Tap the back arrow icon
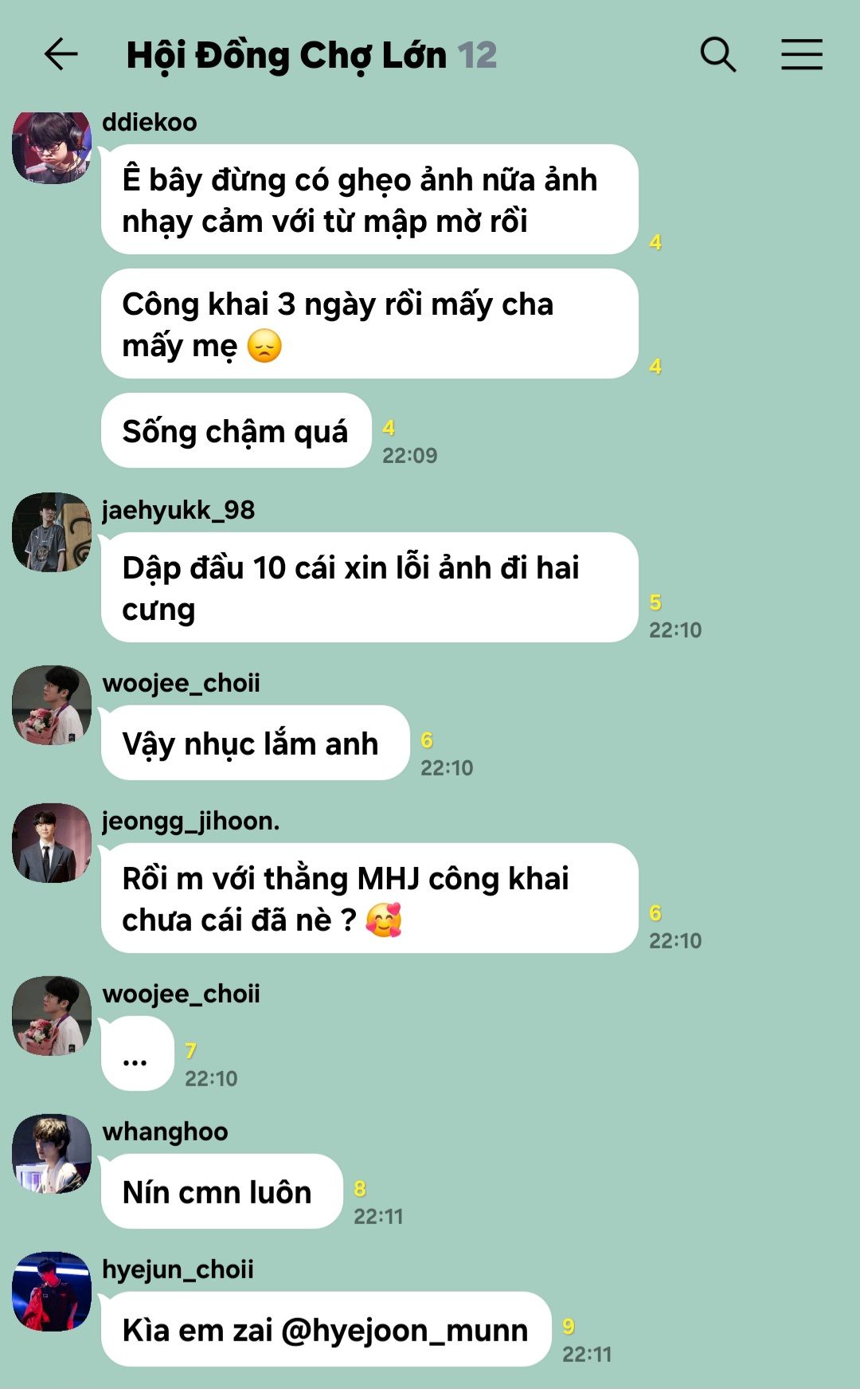This screenshot has height=1389, width=860. click(61, 54)
